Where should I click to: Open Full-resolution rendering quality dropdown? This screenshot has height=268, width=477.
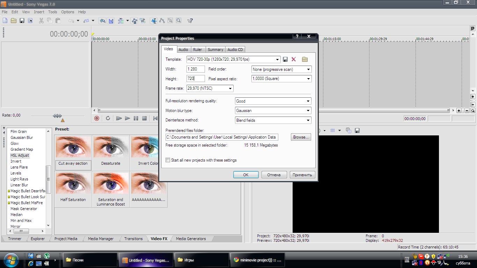coord(308,101)
